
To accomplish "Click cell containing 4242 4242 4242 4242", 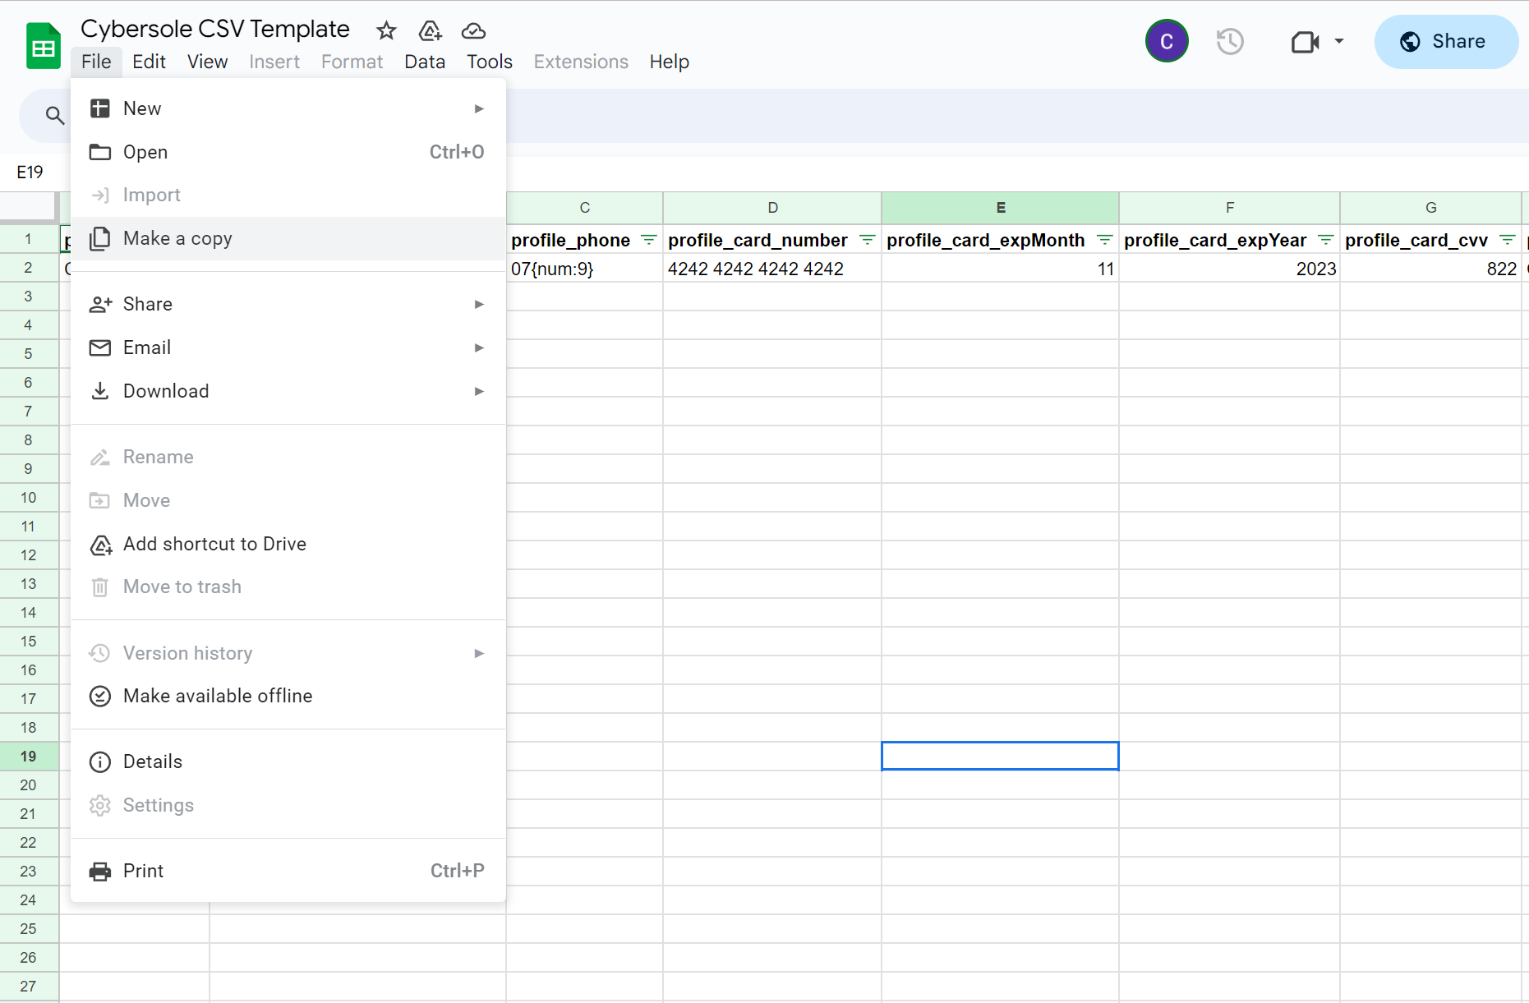I will (772, 269).
